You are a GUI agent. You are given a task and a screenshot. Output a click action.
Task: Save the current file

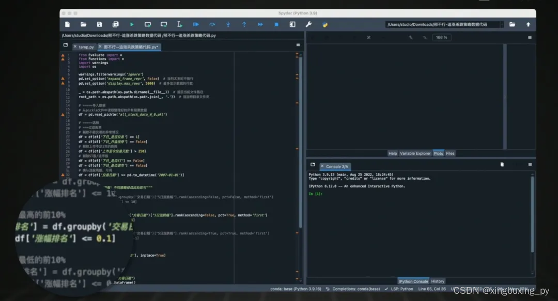pos(99,24)
